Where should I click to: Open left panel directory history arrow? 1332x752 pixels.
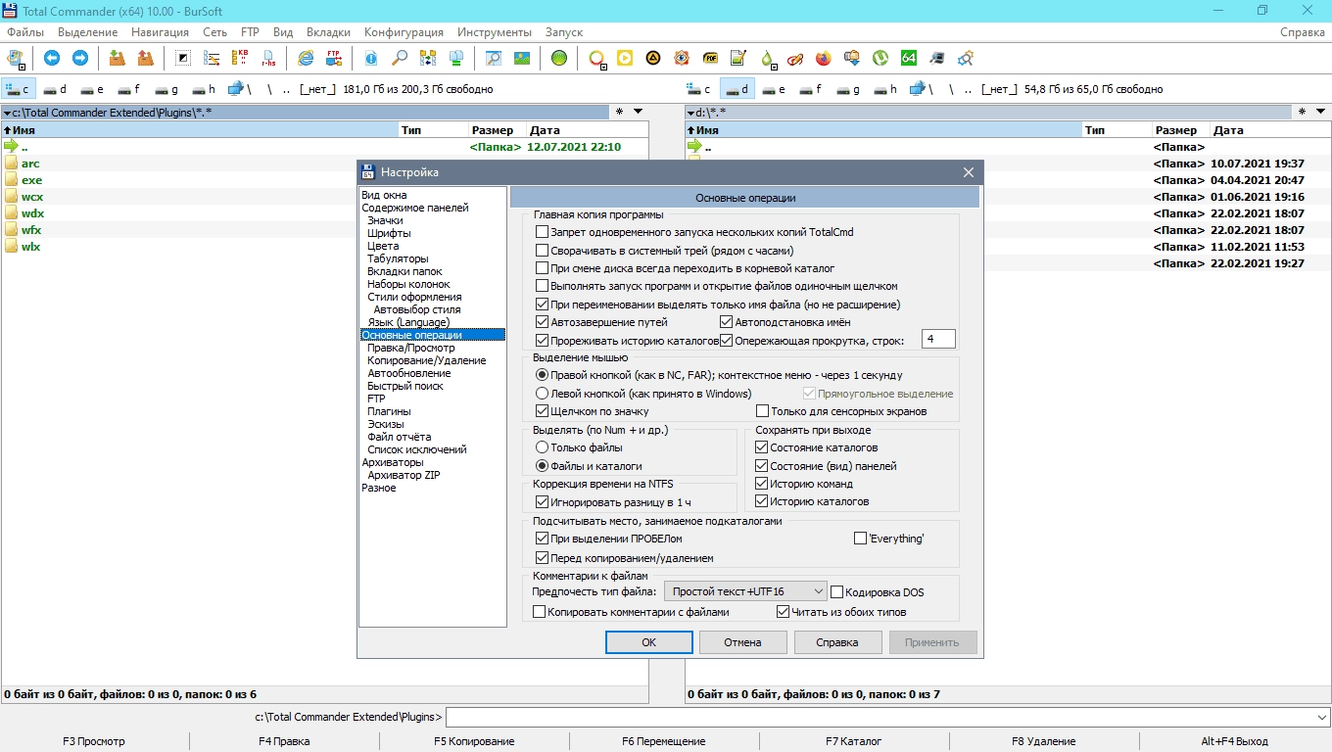point(638,112)
